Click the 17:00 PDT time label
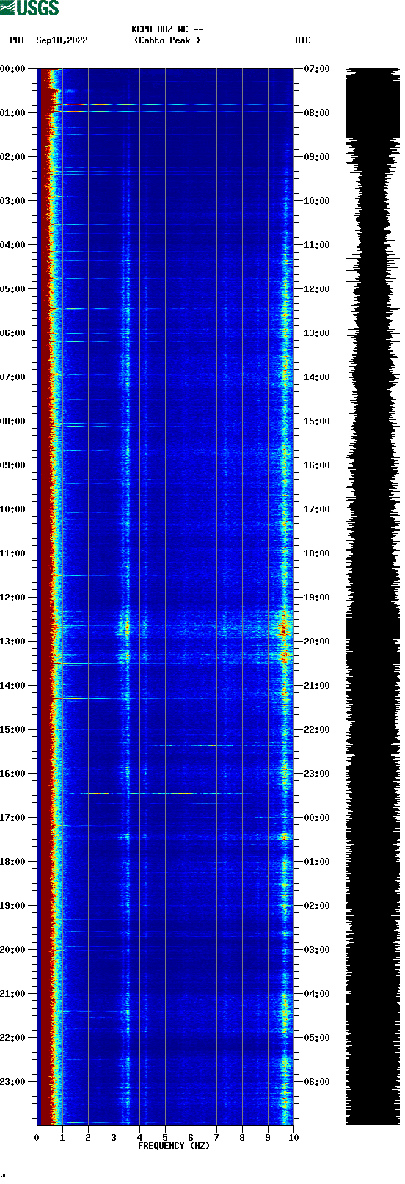 click(12, 818)
